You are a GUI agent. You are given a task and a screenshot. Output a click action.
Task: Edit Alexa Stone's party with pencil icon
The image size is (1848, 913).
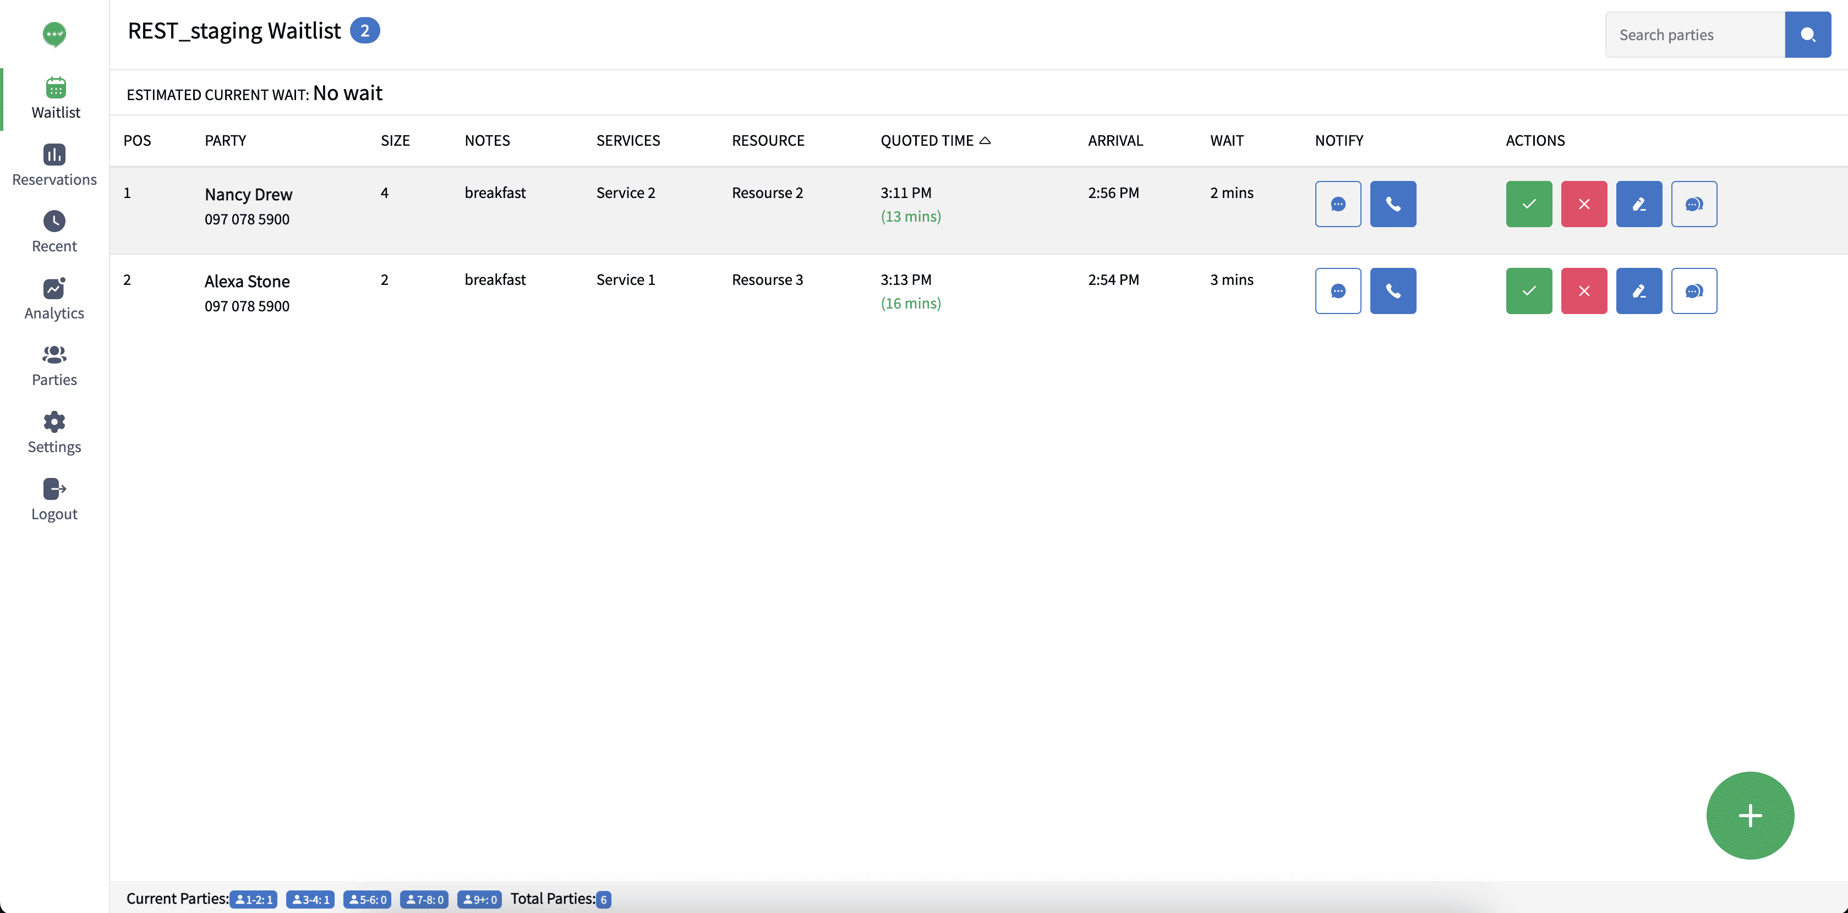(x=1638, y=290)
